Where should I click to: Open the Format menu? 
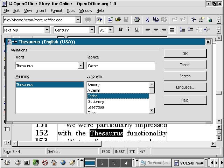click(57, 10)
